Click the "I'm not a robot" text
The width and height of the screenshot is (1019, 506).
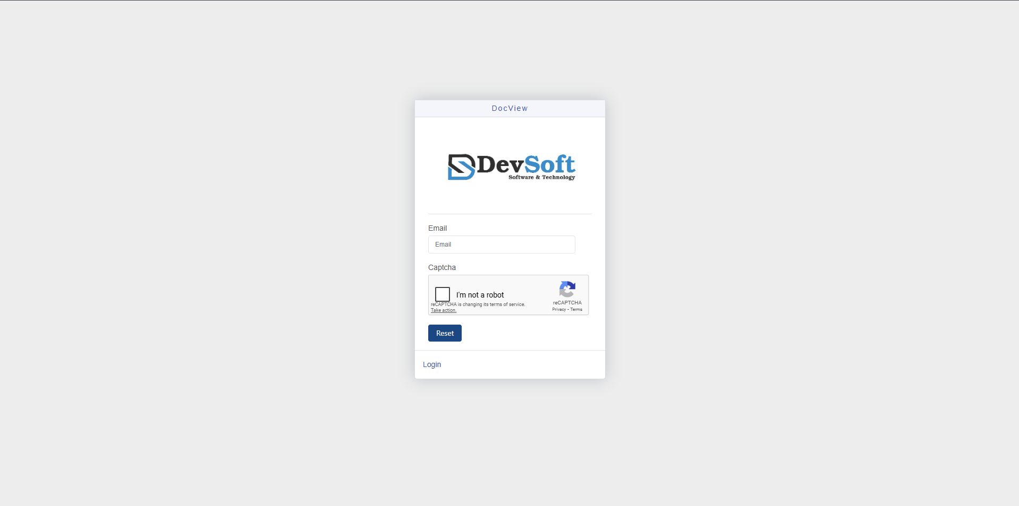480,295
